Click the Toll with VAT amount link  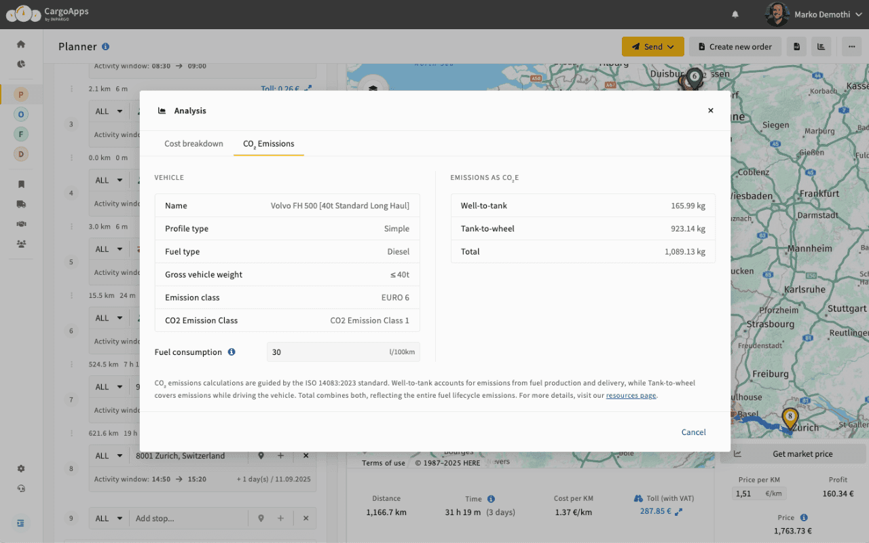click(656, 510)
